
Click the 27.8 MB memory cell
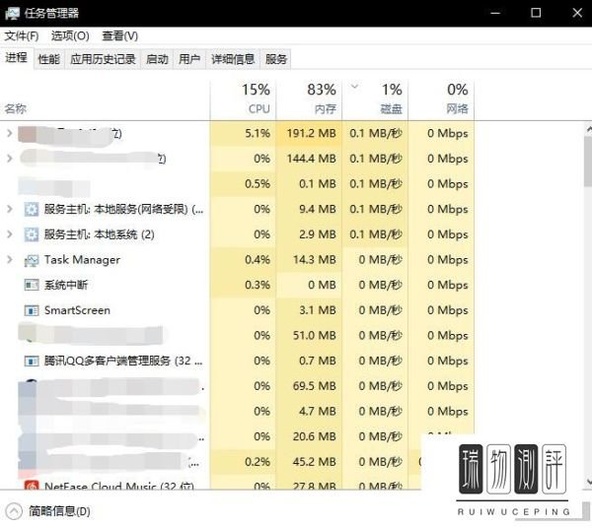(x=309, y=483)
